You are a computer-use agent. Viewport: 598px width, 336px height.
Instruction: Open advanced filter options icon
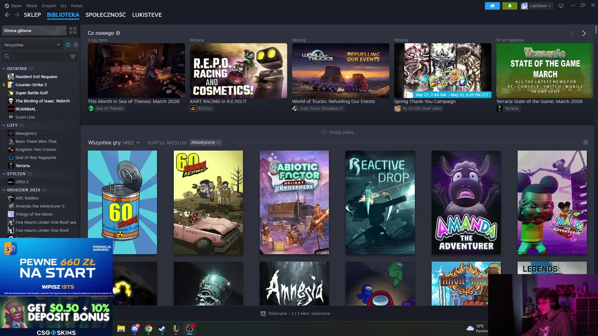click(x=73, y=56)
